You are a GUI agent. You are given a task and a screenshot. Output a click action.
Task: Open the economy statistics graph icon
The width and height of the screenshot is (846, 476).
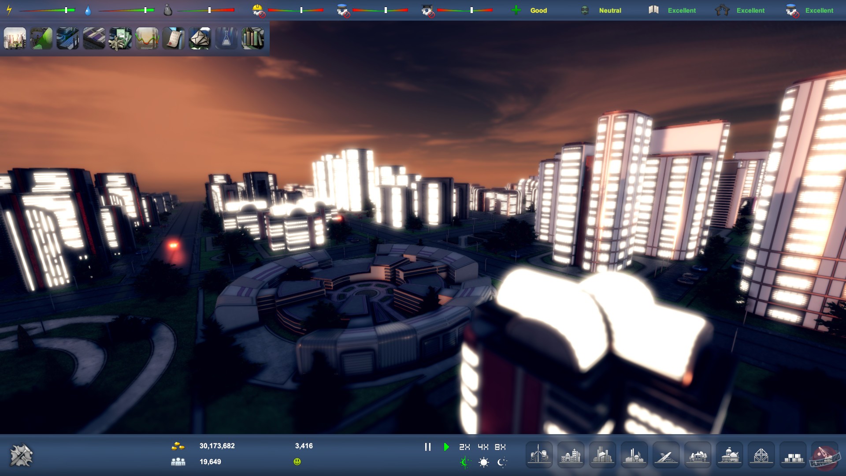click(x=147, y=38)
